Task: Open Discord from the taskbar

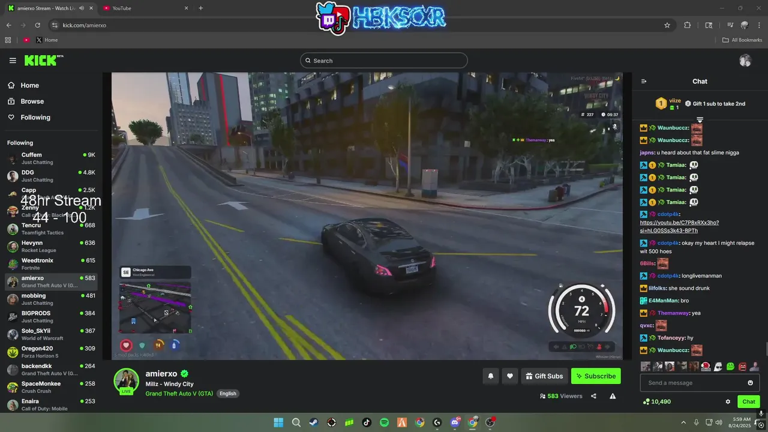Action: pos(455,422)
